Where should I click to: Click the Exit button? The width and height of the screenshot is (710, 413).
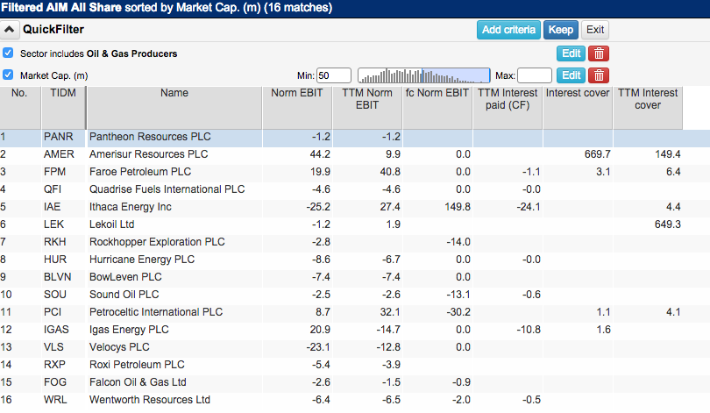point(595,30)
